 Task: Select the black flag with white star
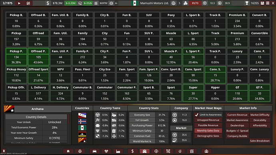pos(82,134)
